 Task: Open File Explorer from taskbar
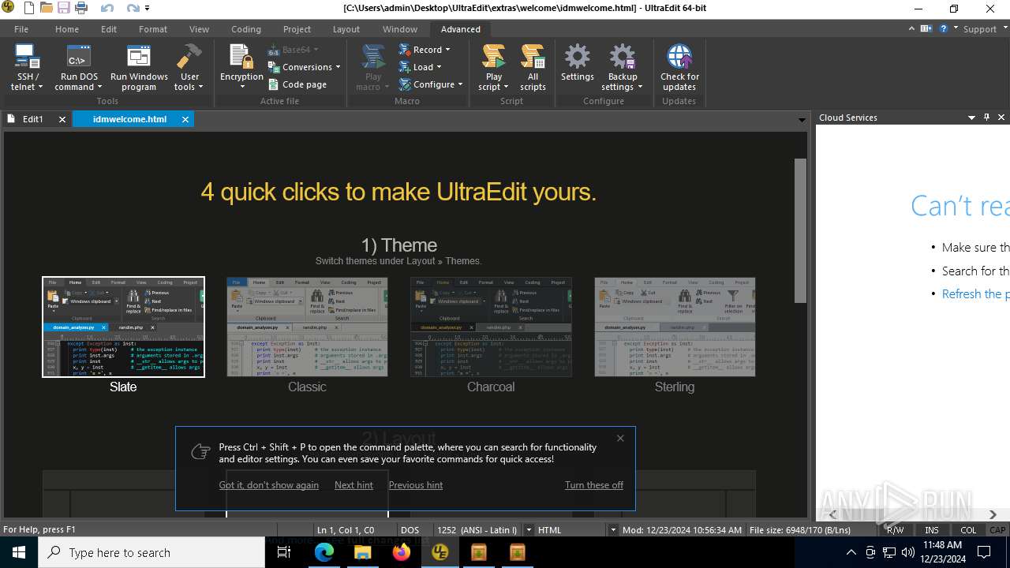pos(363,552)
